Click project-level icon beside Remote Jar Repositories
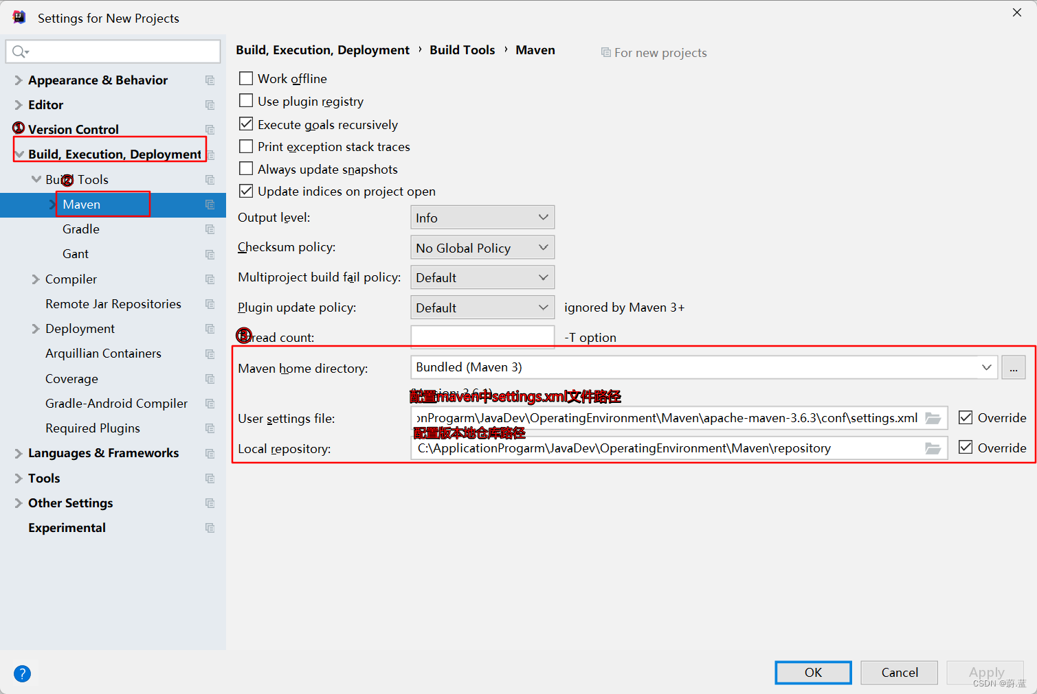Viewport: 1037px width, 694px height. (210, 304)
